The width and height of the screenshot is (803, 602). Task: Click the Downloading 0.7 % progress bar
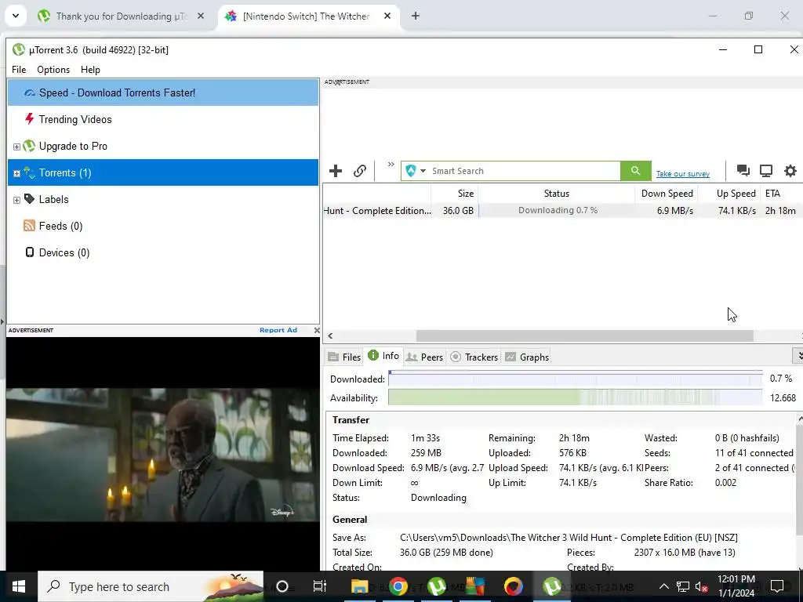557,210
